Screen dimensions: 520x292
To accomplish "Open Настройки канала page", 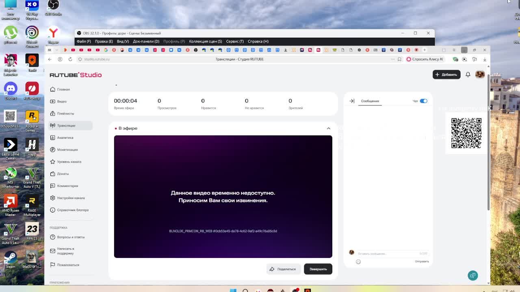I will coord(71,198).
